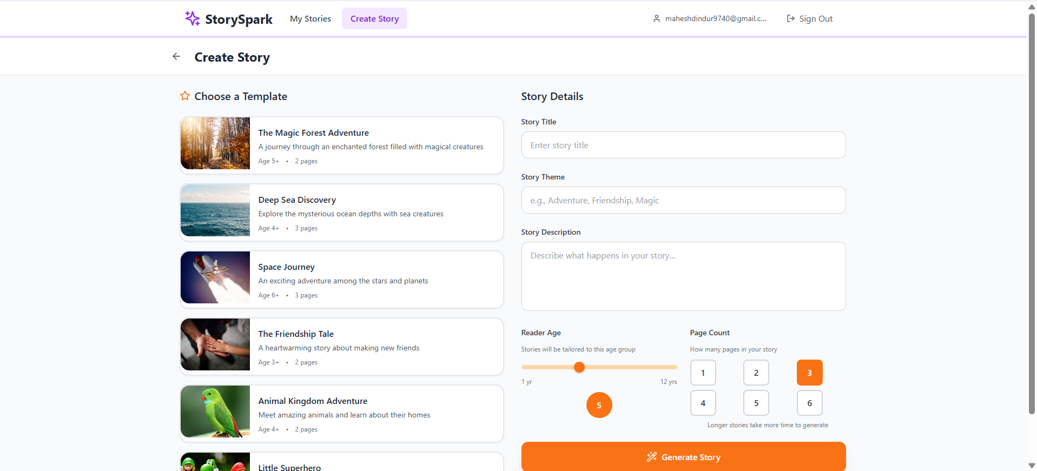Select page count 3
Screen dimensions: 1037x471
(x=809, y=373)
